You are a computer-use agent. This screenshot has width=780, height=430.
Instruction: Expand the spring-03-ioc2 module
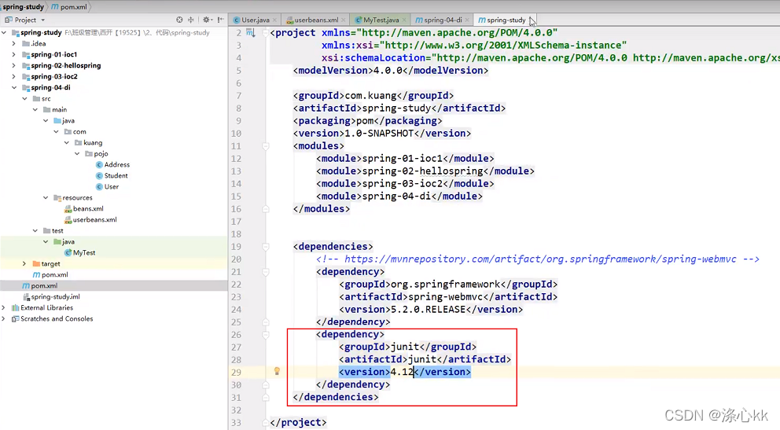coord(14,76)
